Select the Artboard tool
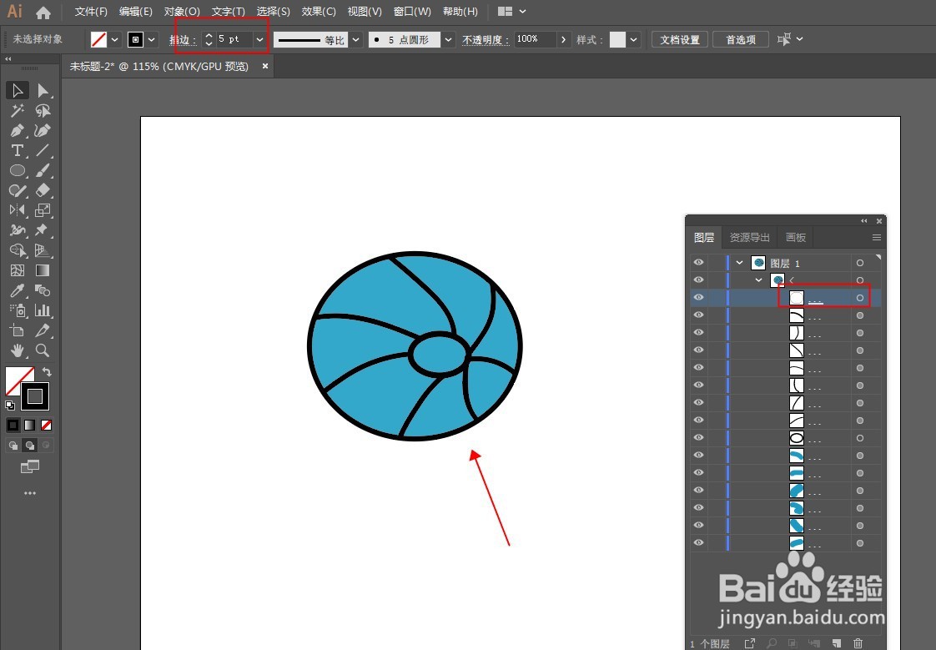The height and width of the screenshot is (650, 936). point(18,330)
